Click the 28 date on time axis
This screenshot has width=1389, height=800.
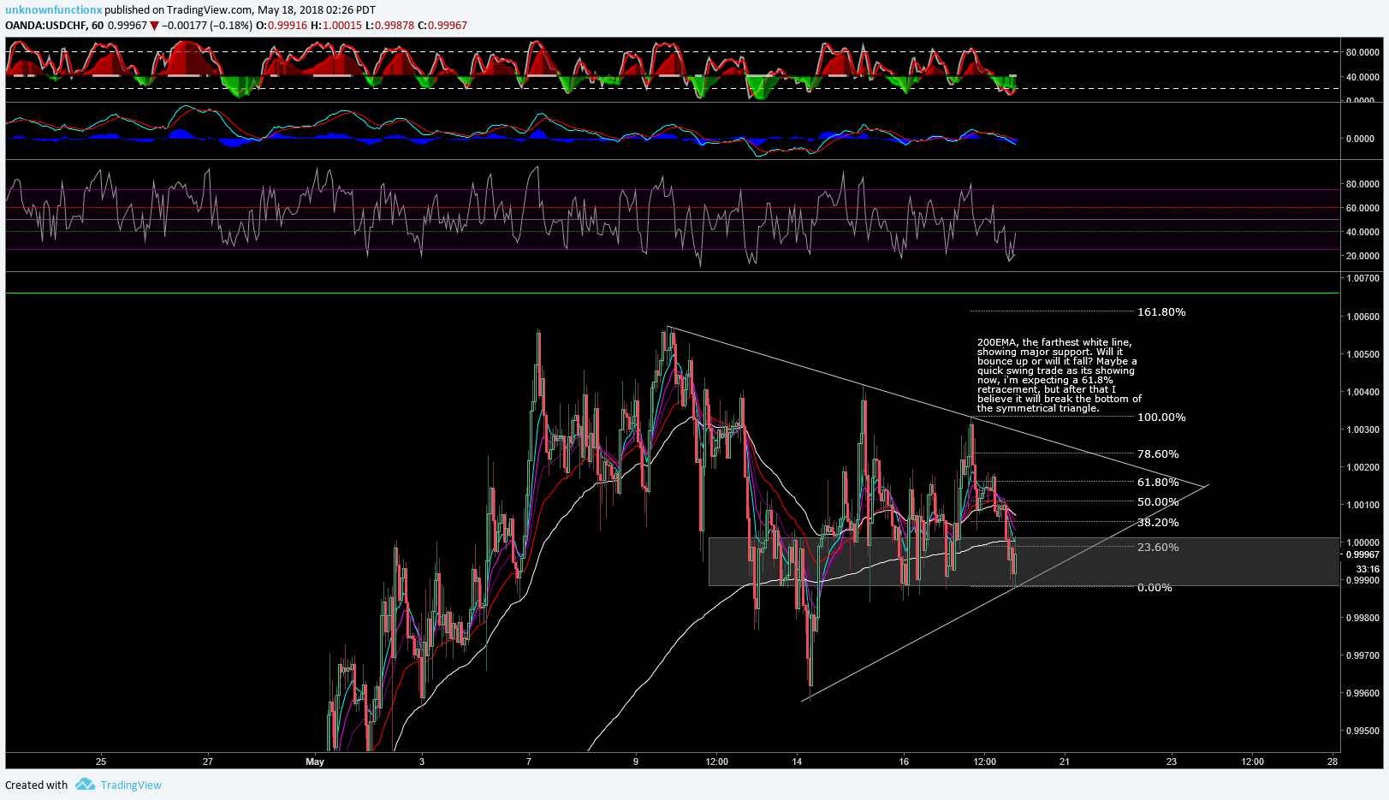coord(1333,761)
